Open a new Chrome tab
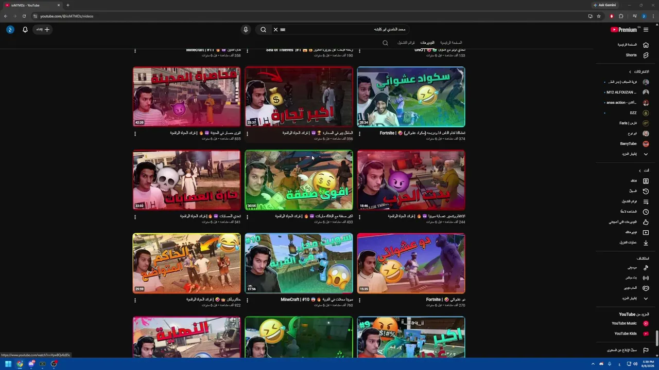Image resolution: width=659 pixels, height=370 pixels. point(67,5)
